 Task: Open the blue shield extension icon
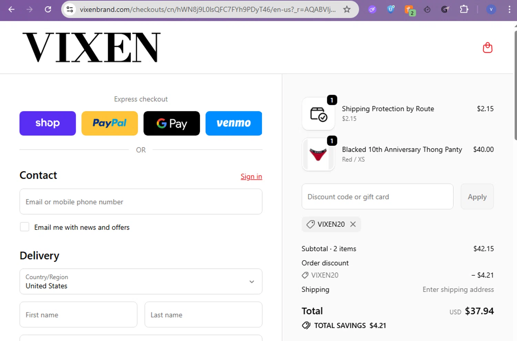coord(391,9)
